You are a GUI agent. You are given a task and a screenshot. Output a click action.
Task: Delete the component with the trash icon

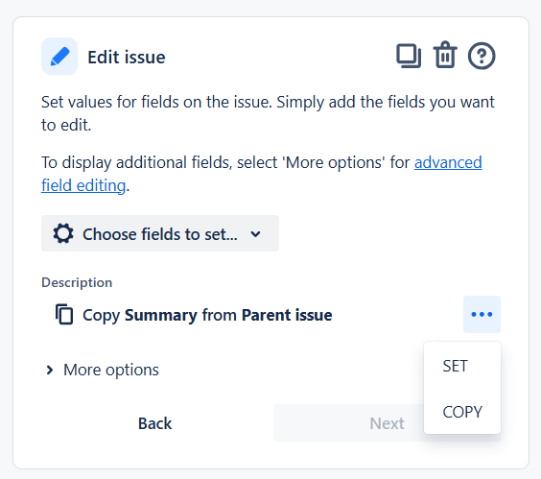[x=445, y=56]
